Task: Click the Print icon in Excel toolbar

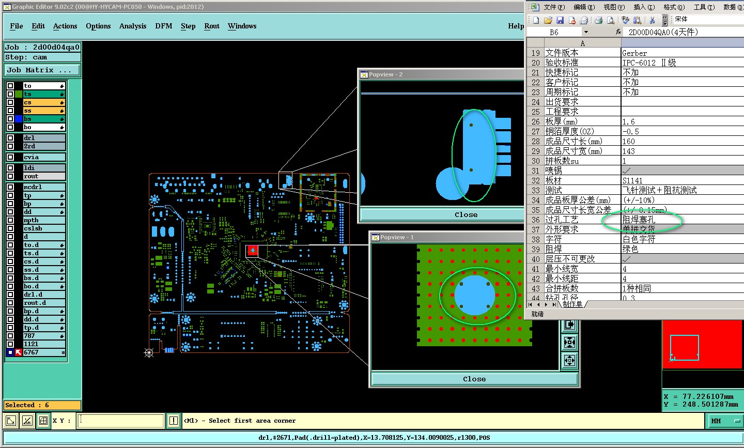Action: (x=598, y=20)
